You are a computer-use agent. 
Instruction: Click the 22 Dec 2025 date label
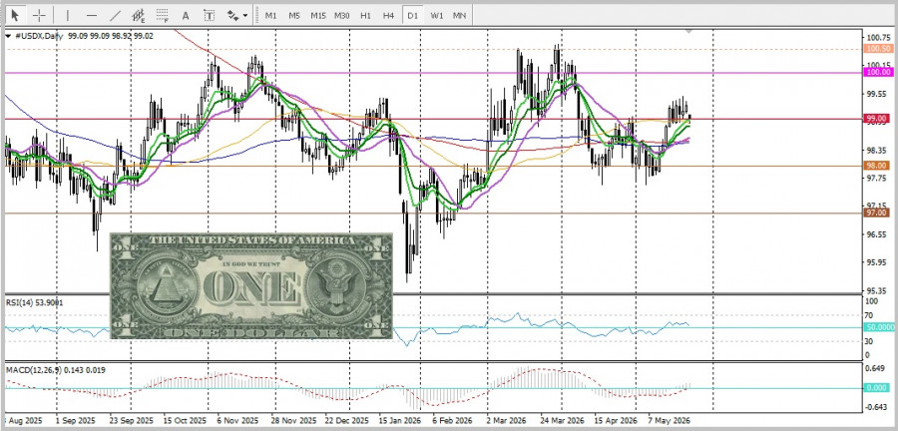347,420
